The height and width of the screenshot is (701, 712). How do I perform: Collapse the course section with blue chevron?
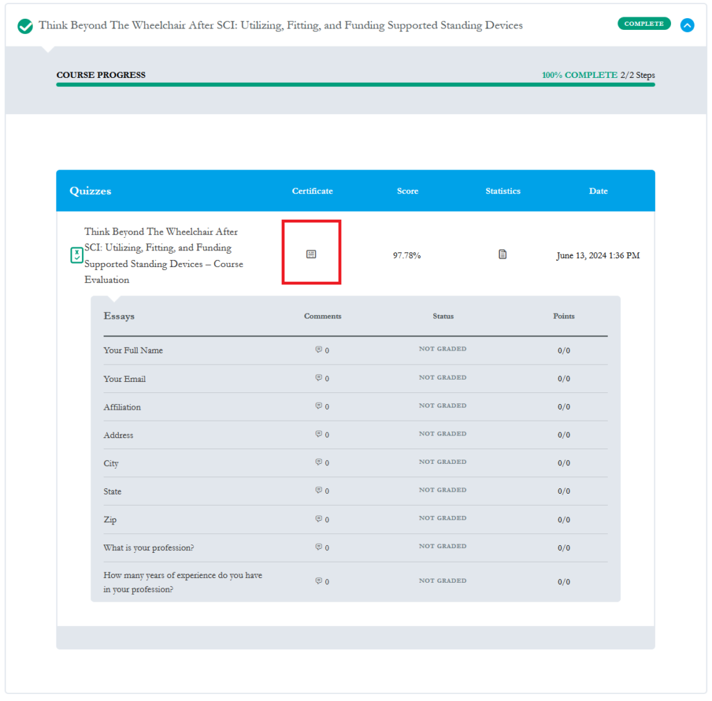coord(687,26)
